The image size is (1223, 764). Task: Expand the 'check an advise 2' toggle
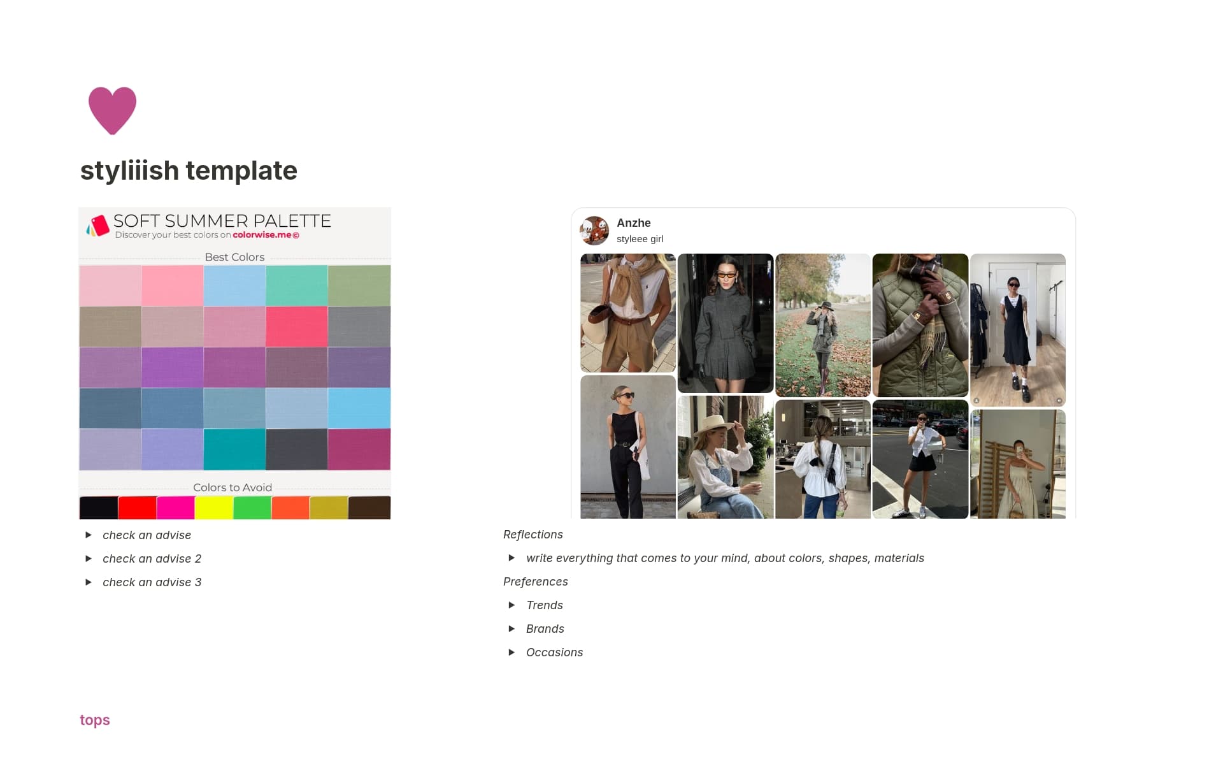(x=89, y=559)
